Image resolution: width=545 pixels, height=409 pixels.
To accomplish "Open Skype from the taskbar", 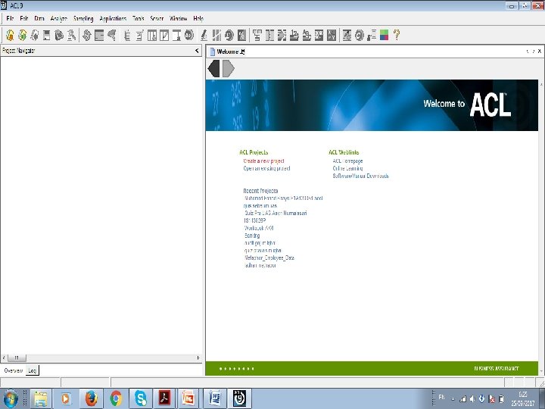I will coord(141,398).
